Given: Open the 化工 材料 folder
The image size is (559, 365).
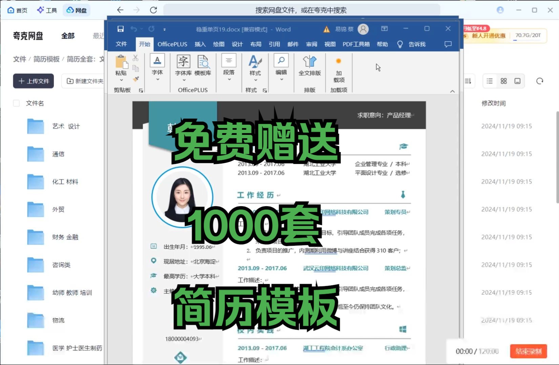Looking at the screenshot, I should (65, 181).
